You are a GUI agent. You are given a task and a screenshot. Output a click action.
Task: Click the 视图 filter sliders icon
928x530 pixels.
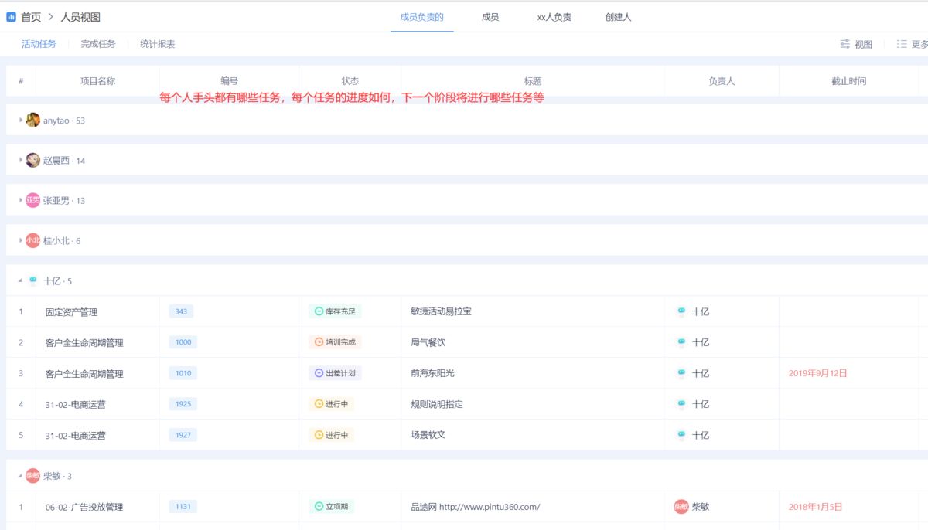pos(845,44)
